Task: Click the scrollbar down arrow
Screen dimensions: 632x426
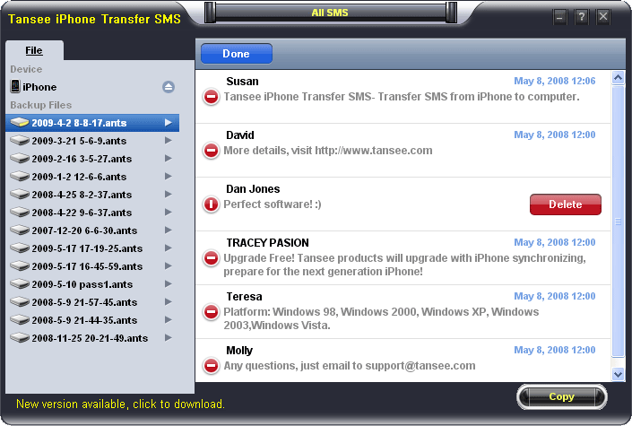Action: coord(618,374)
